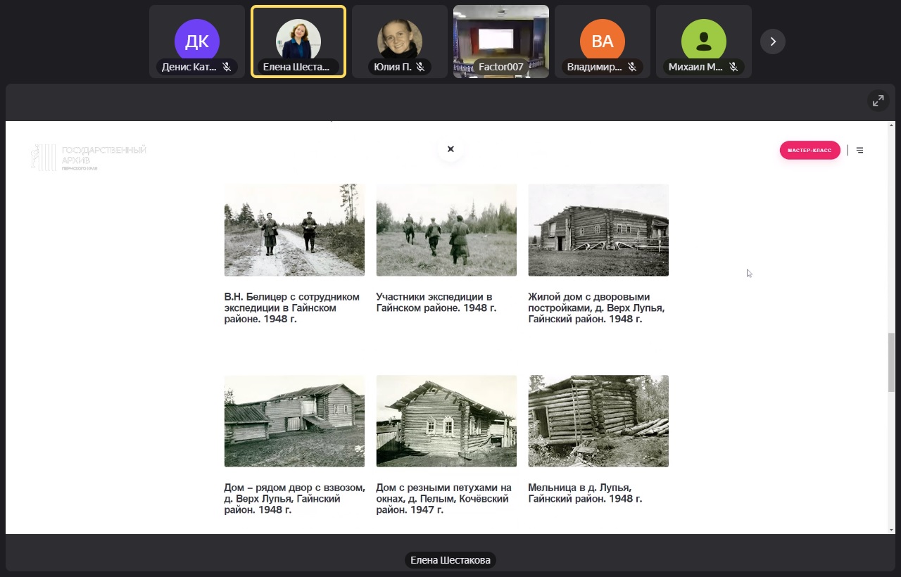Screen dimensions: 901x577
Task: Open photo of the mill in Лупья
Action: click(598, 421)
